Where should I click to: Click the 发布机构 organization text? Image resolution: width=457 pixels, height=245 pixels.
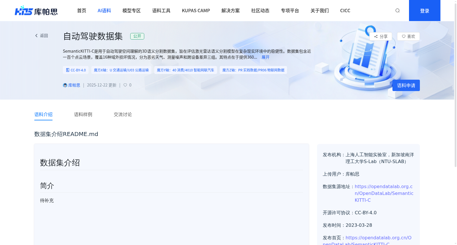[x=368, y=158]
